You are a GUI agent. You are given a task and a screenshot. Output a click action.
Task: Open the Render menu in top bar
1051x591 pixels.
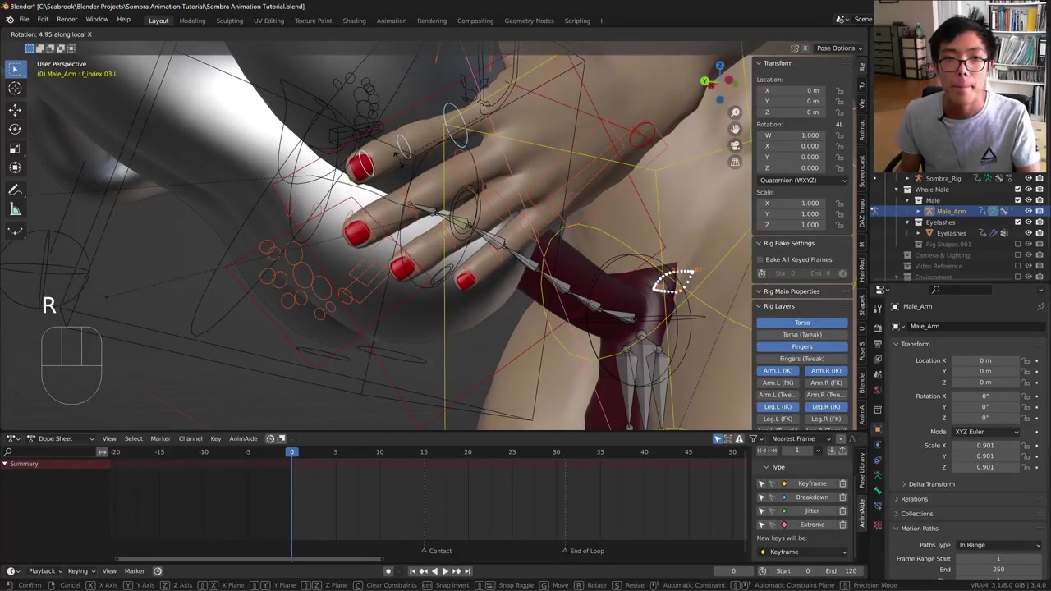(x=67, y=20)
